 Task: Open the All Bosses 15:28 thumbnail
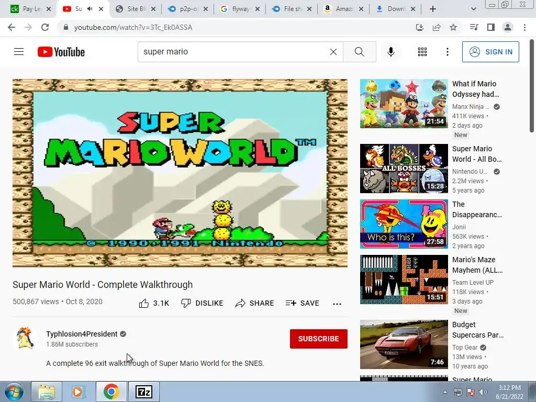click(x=404, y=169)
